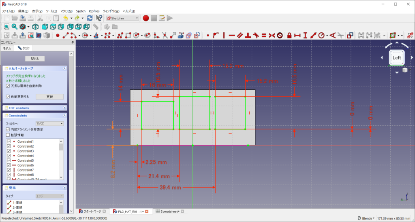Open the Sketcher workbench dropdown
The image size is (415, 222).
(x=122, y=18)
